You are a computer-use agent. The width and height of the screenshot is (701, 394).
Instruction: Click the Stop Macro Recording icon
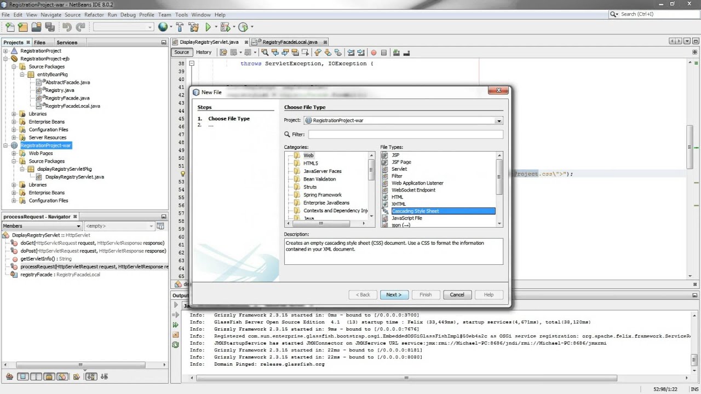pos(383,53)
